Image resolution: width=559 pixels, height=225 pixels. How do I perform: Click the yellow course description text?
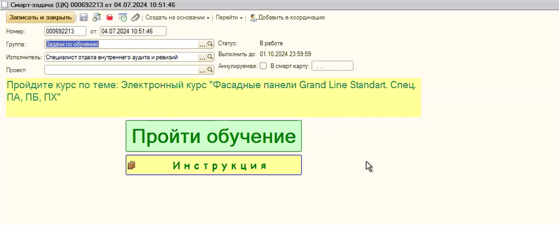pyautogui.click(x=213, y=97)
